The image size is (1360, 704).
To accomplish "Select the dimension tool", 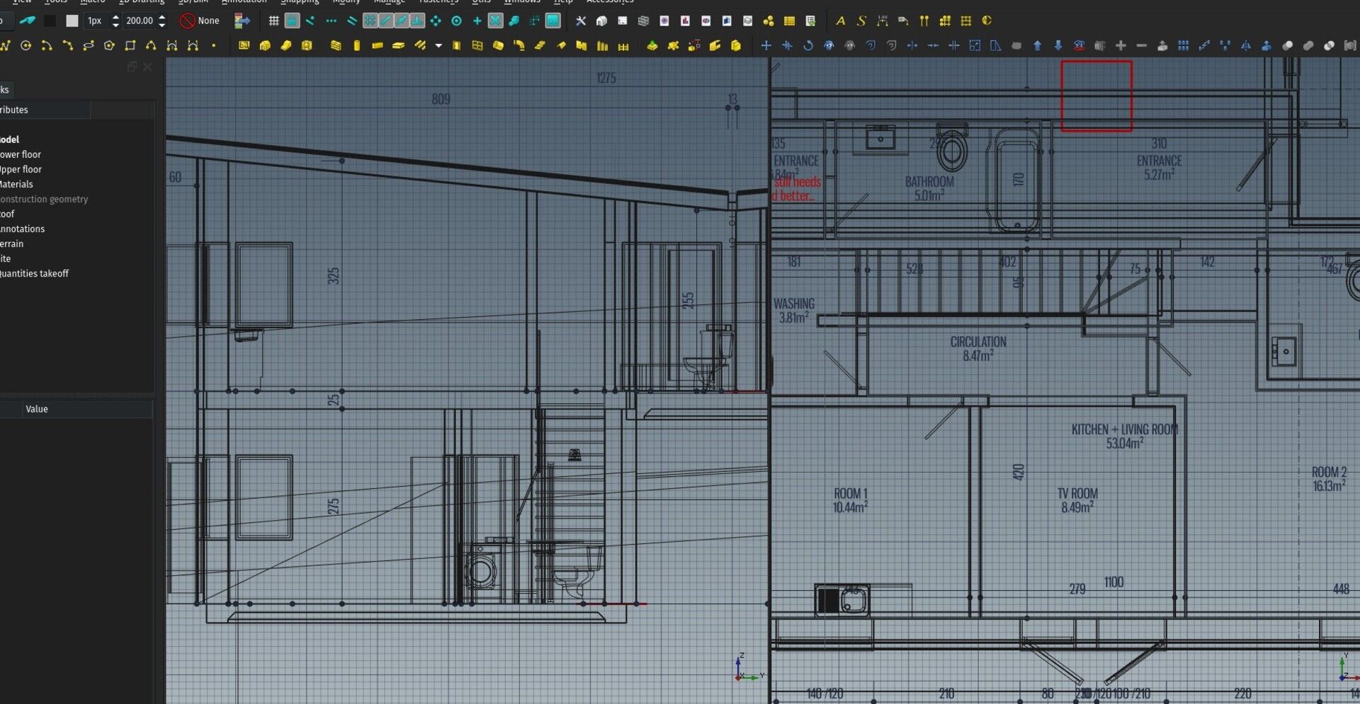I will pos(883,21).
